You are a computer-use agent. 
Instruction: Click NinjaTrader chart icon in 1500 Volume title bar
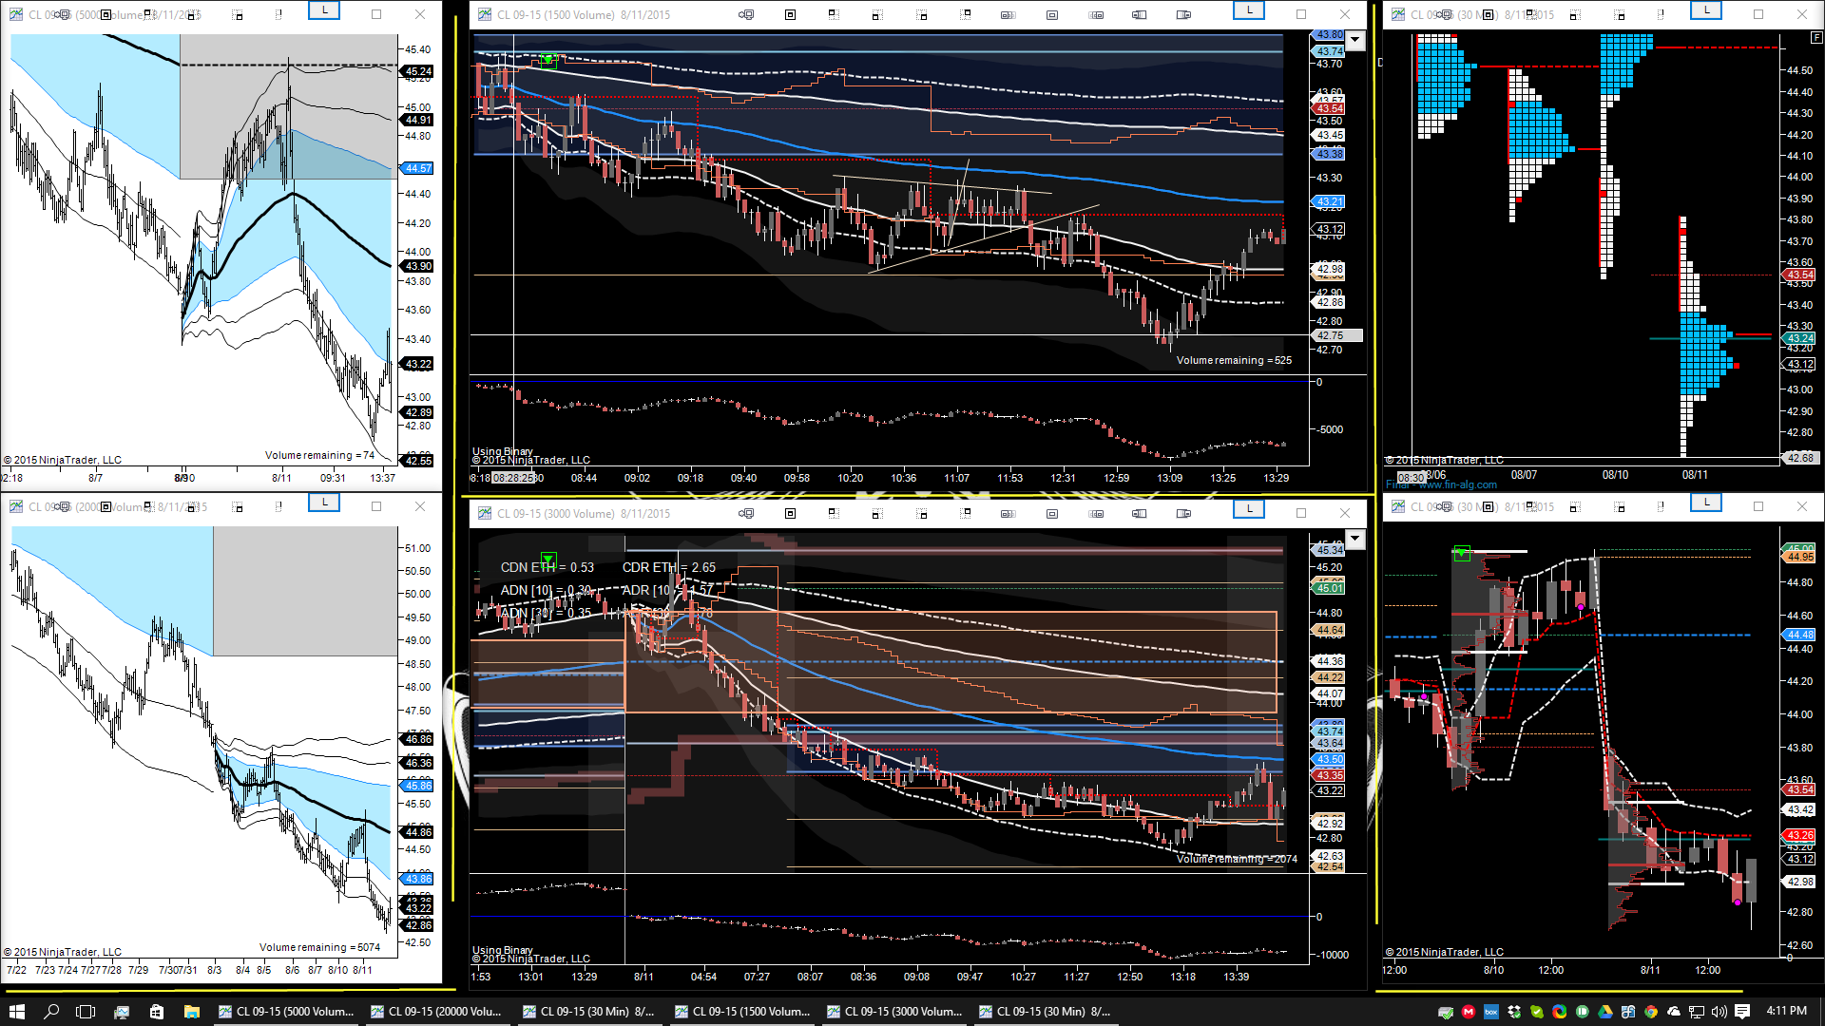485,14
